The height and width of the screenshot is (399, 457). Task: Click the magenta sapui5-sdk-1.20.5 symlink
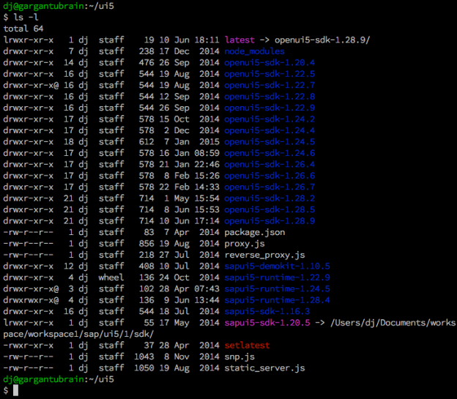pyautogui.click(x=267, y=323)
